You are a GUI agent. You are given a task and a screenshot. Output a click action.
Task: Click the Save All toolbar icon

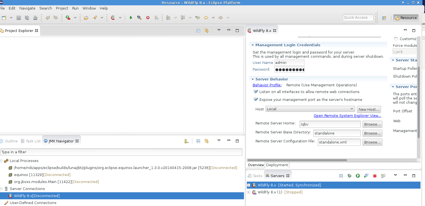(x=27, y=18)
